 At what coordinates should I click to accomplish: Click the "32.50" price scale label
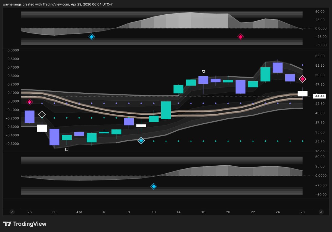(x=320, y=142)
